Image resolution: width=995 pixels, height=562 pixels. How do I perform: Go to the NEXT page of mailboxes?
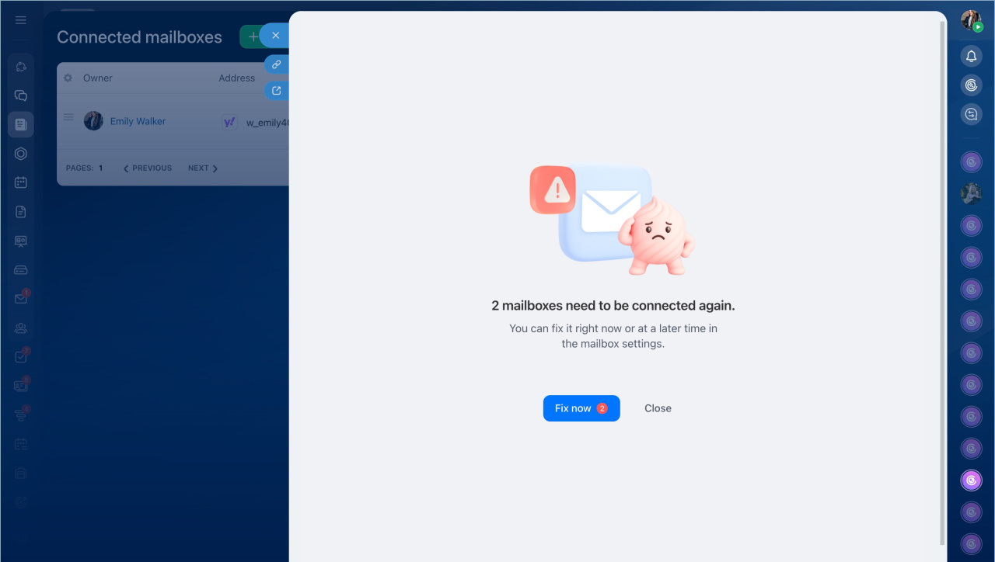click(202, 168)
